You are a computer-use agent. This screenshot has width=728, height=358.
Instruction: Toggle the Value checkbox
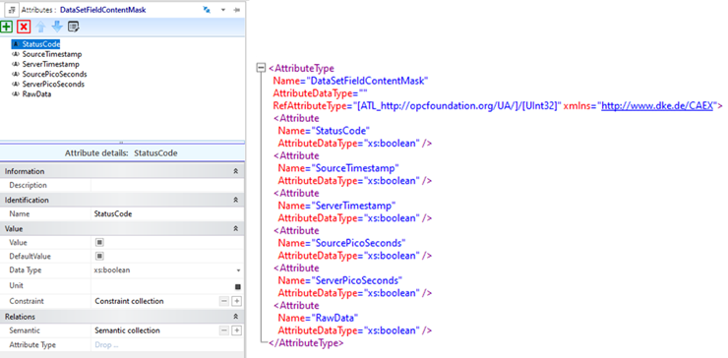pyautogui.click(x=99, y=242)
